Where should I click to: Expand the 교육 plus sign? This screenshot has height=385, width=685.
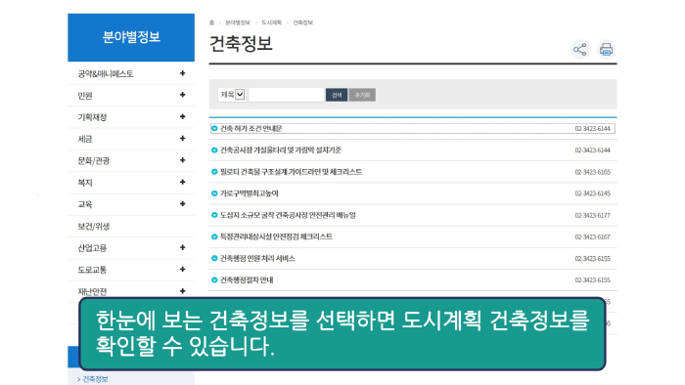(x=183, y=203)
